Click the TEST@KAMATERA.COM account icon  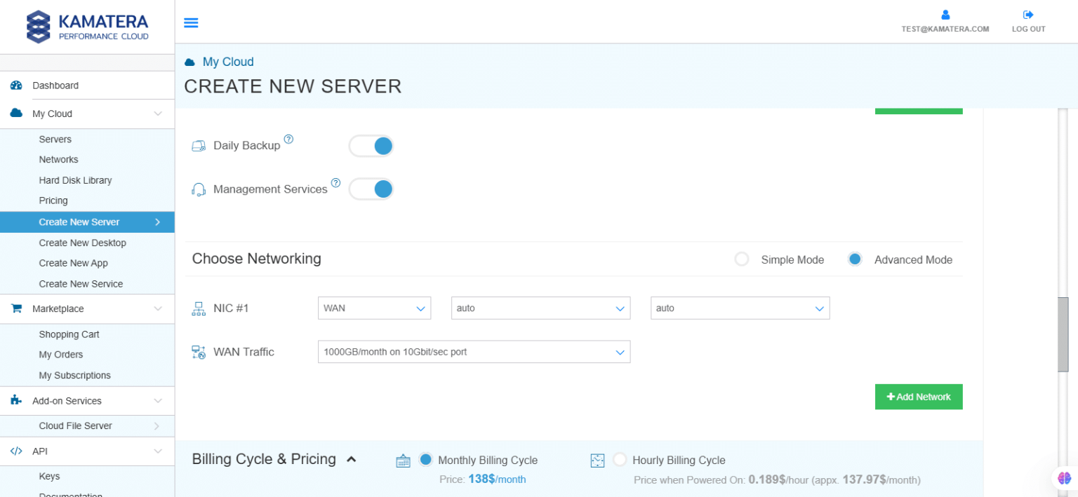pos(945,14)
